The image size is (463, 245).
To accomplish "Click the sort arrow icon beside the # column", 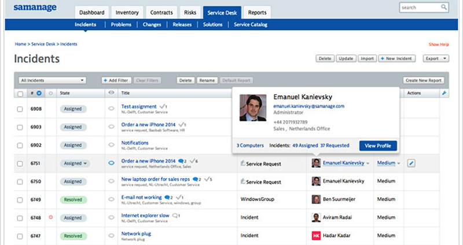I will click(39, 93).
